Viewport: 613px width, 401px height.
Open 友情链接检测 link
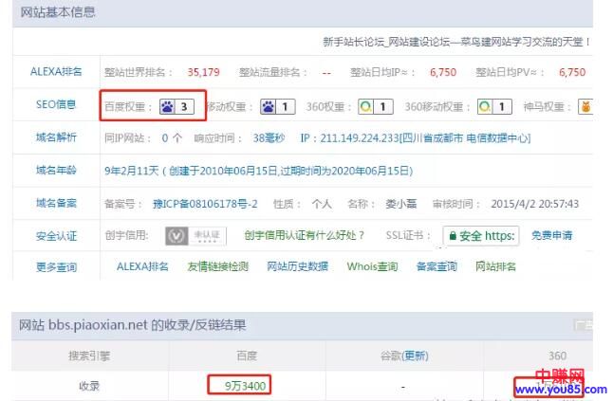(x=217, y=266)
